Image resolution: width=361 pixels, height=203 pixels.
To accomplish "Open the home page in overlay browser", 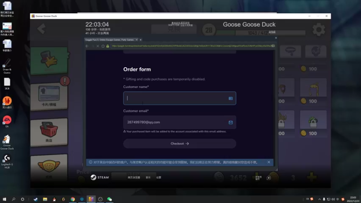I will (103, 46).
